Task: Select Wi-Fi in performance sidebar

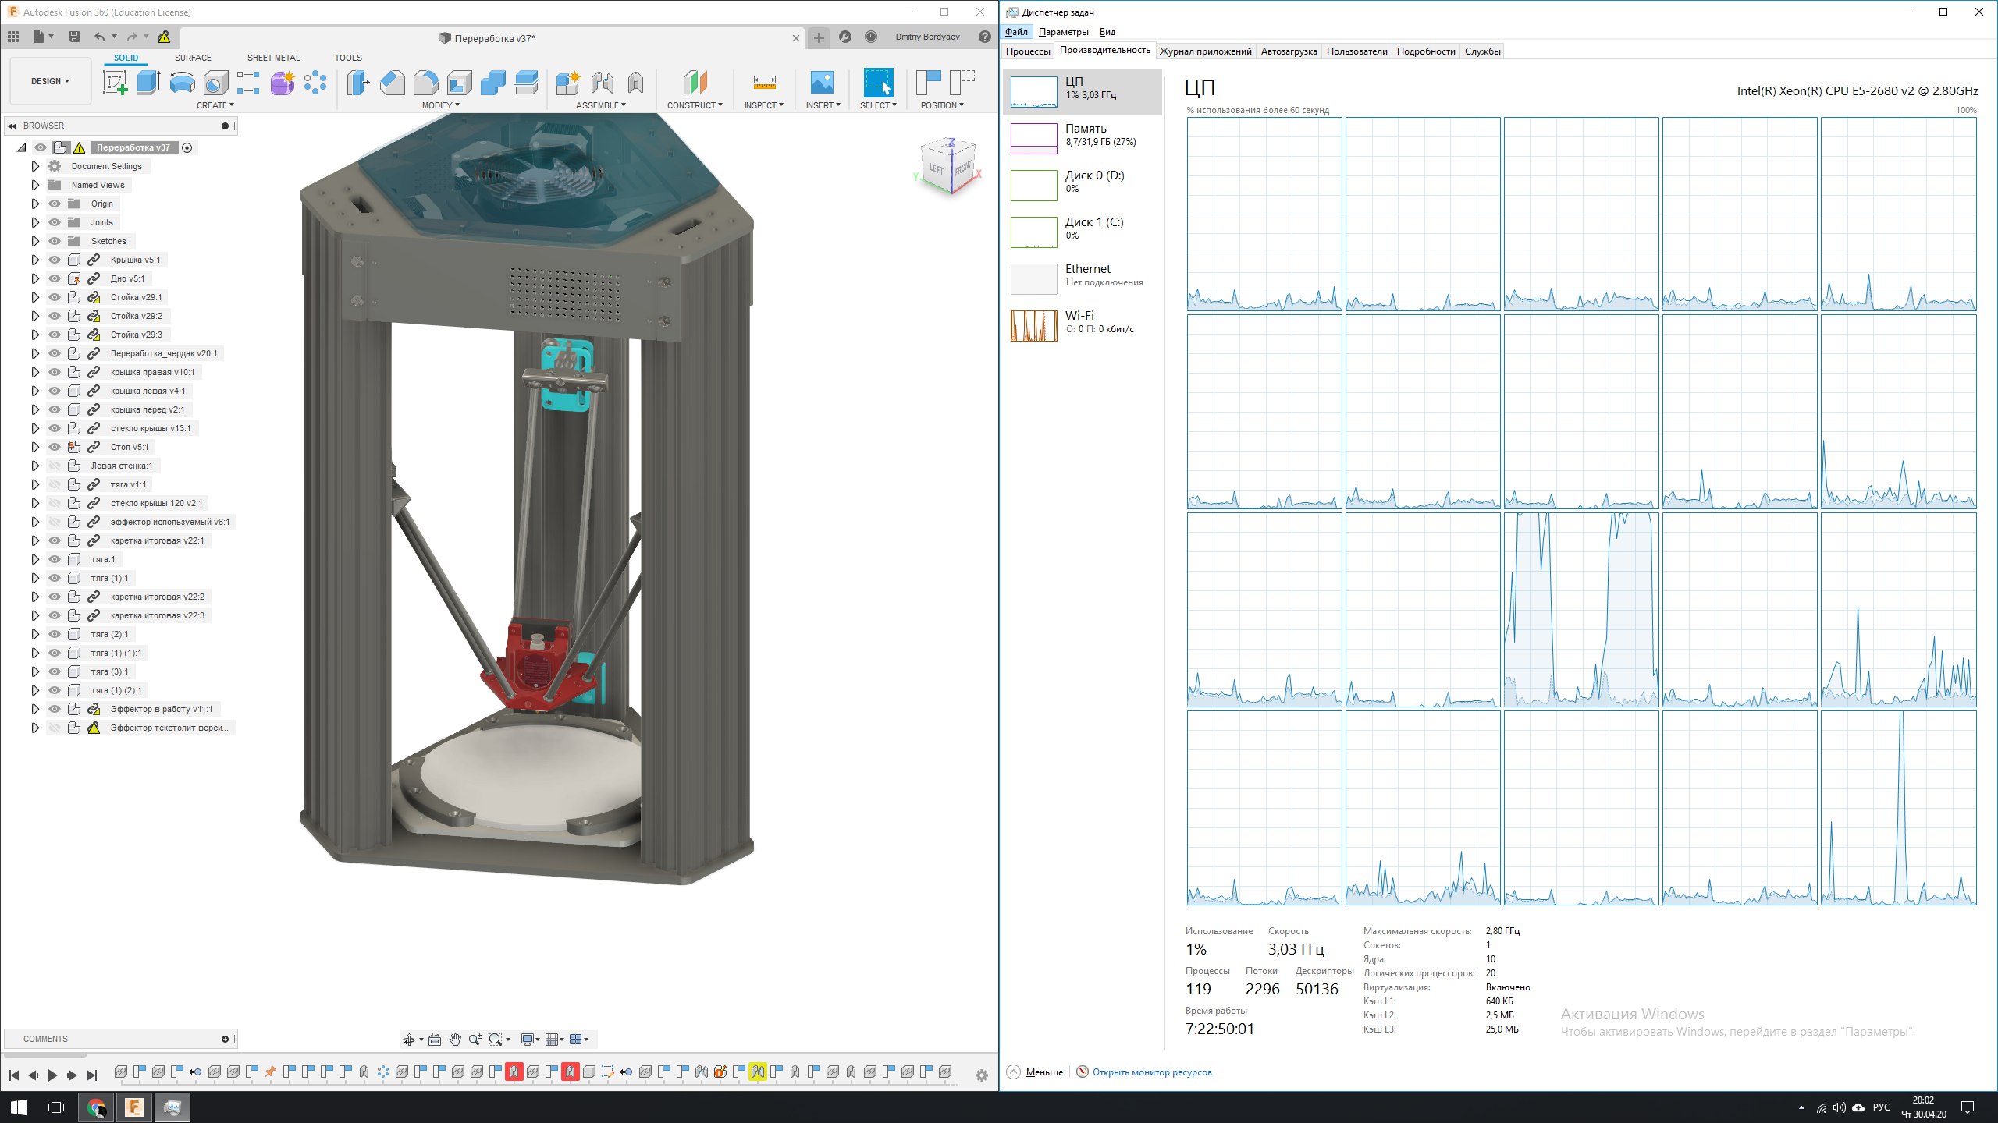Action: pos(1082,326)
